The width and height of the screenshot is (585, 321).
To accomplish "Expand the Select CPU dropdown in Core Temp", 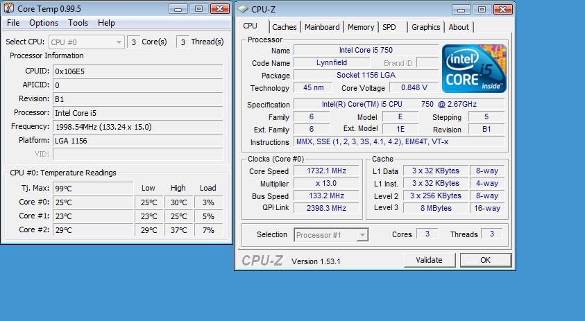I will pos(87,42).
